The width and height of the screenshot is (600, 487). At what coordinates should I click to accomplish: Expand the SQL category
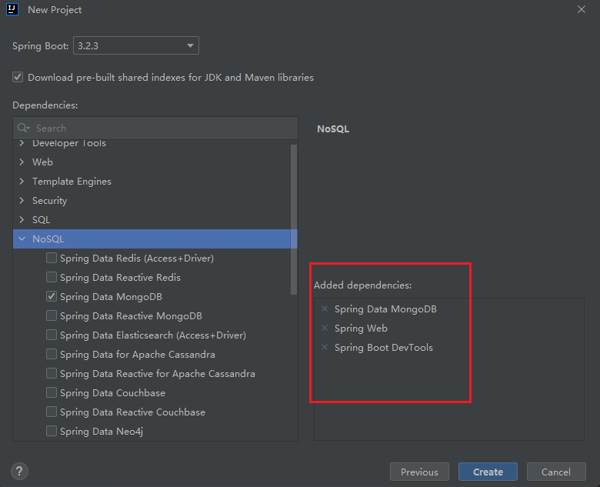[x=22, y=219]
